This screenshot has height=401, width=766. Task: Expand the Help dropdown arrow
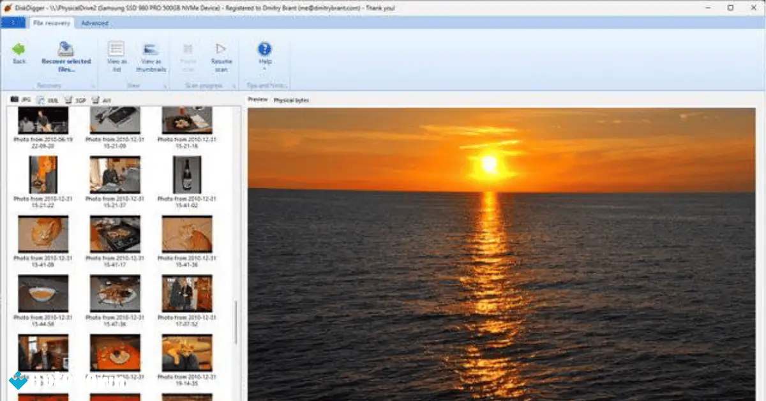click(x=264, y=67)
